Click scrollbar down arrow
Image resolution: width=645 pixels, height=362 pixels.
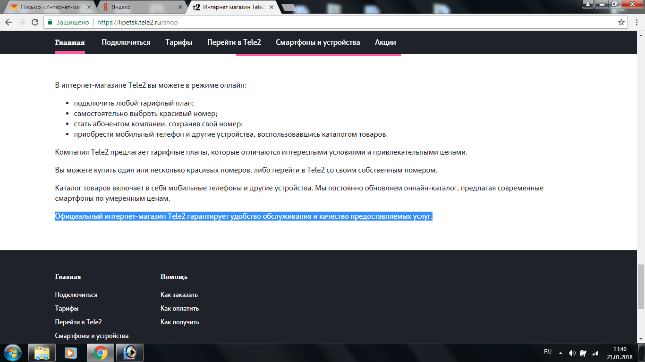click(641, 340)
